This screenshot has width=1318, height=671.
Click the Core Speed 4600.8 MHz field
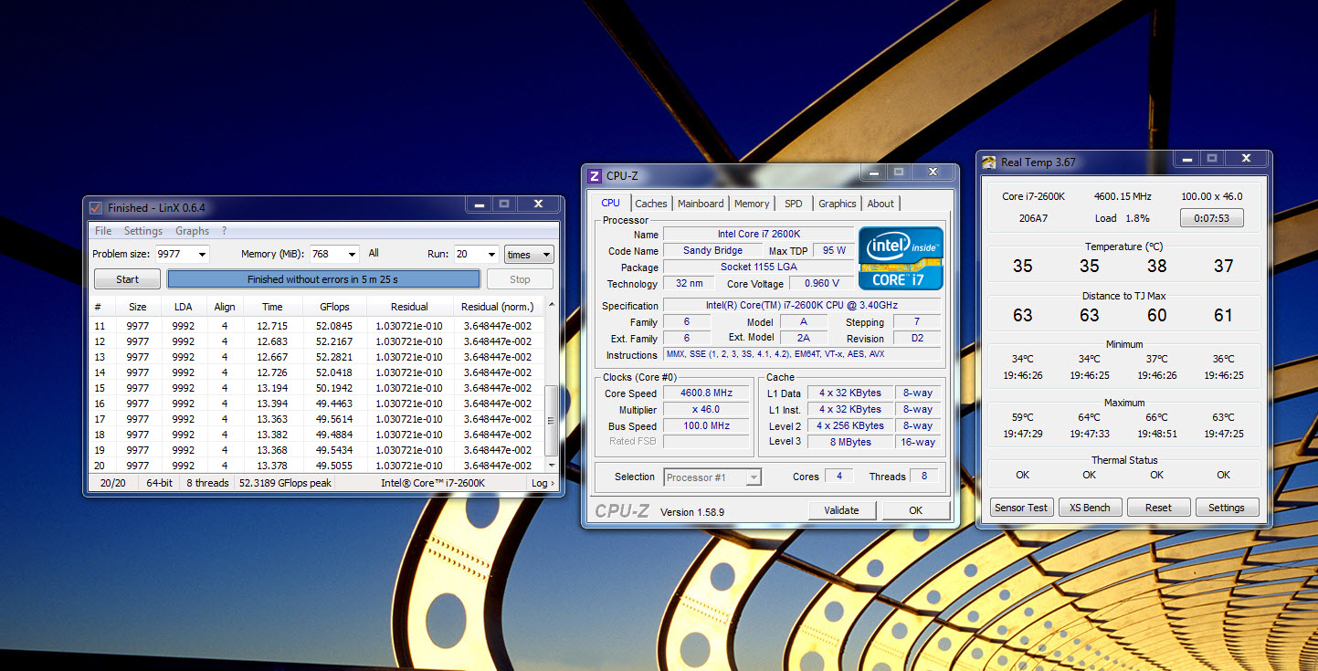[x=706, y=393]
